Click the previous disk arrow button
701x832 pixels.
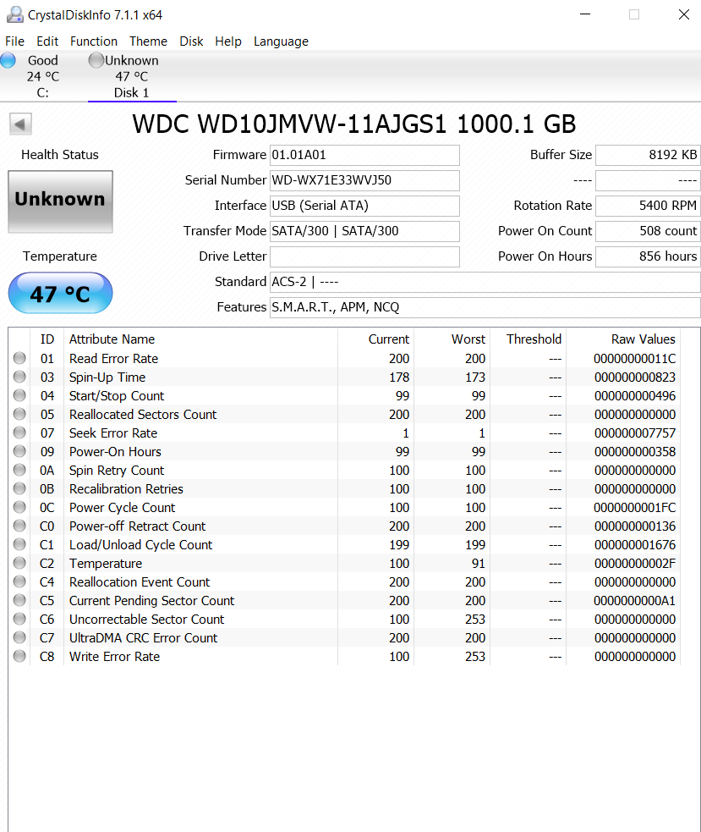click(20, 124)
